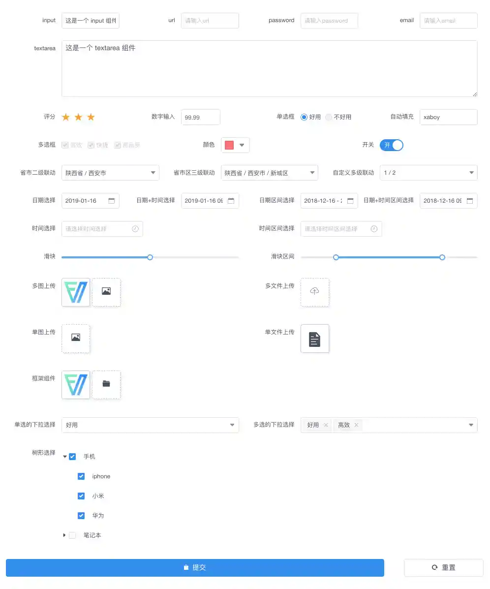Expand the 笔记本 tree node
Viewport: 490px width, 589px height.
point(64,535)
